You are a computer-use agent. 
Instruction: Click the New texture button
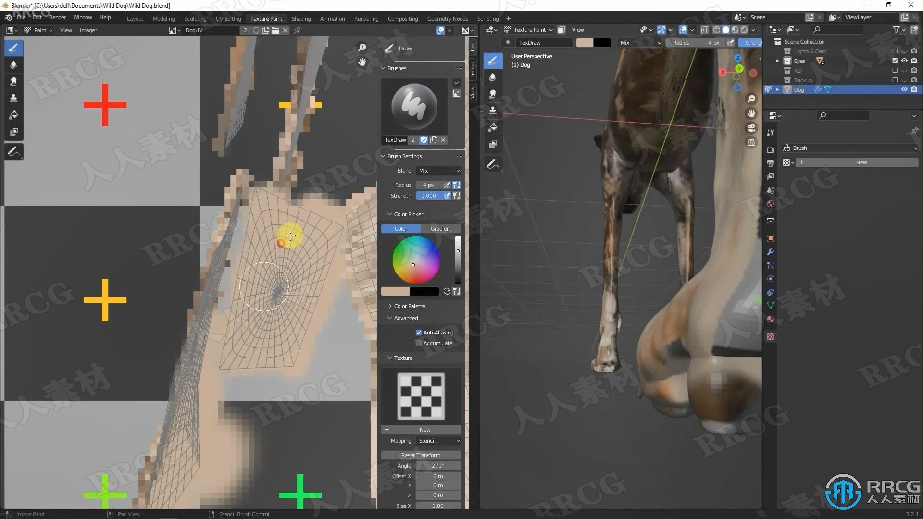(x=424, y=429)
